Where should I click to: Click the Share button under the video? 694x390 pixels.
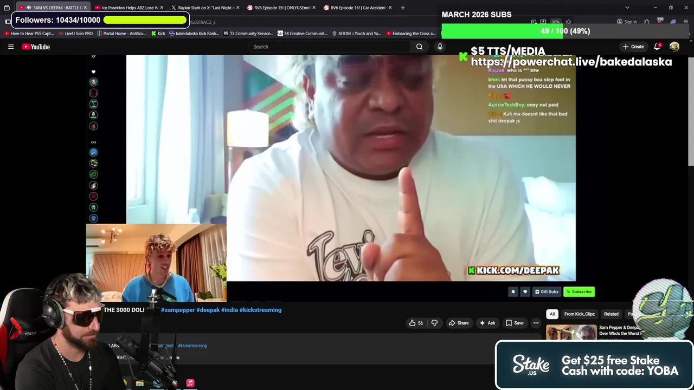coord(458,323)
